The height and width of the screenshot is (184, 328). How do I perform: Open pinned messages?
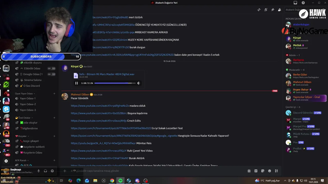point(273,10)
